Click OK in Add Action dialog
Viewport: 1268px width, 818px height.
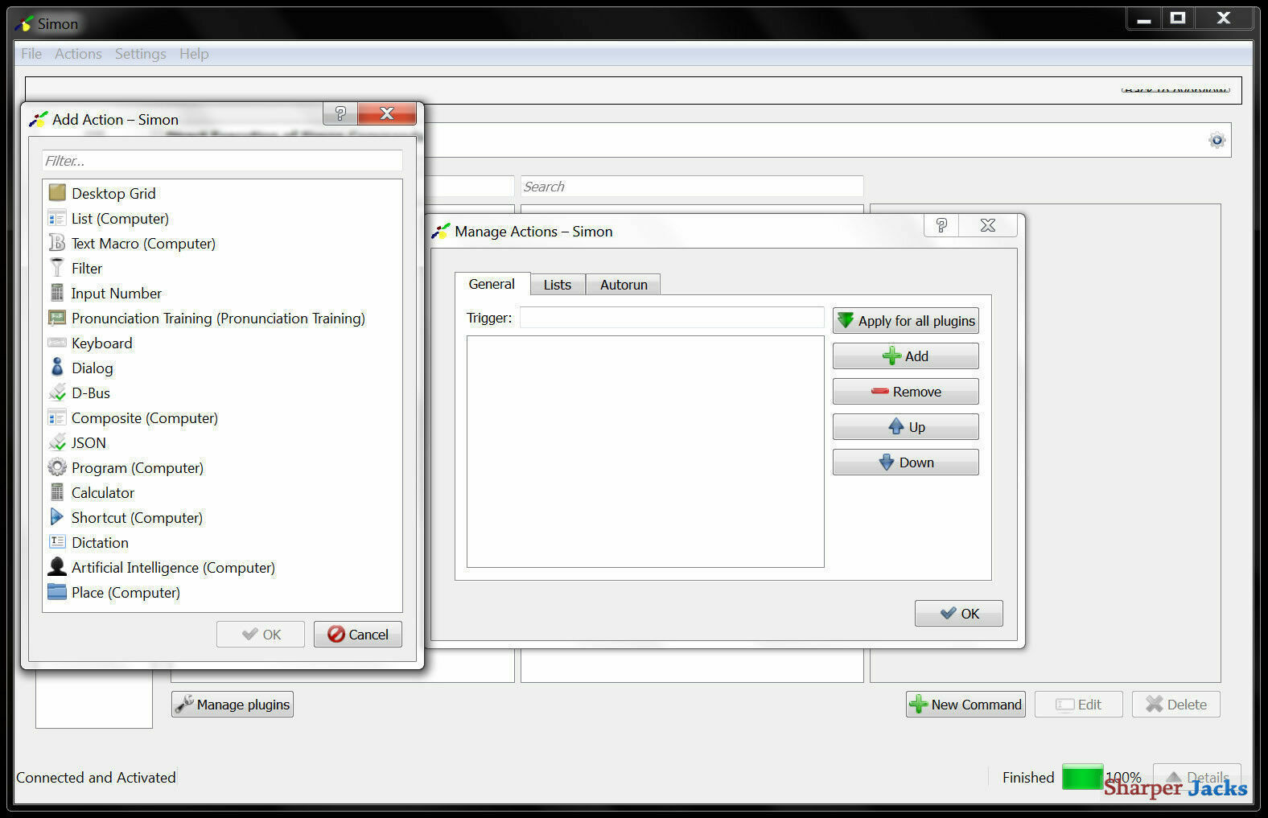tap(261, 635)
